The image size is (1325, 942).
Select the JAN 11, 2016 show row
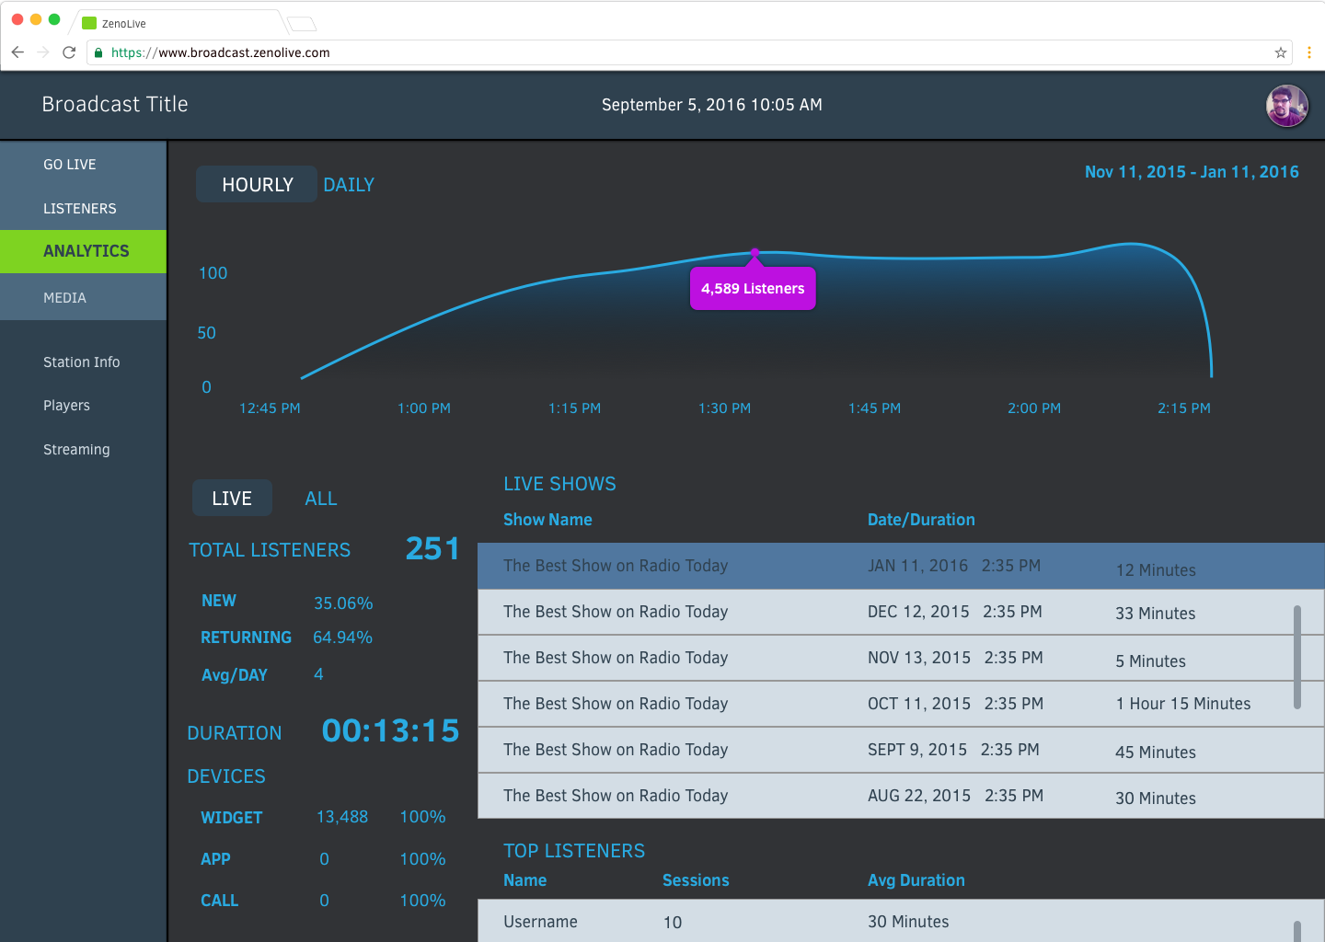click(x=901, y=566)
